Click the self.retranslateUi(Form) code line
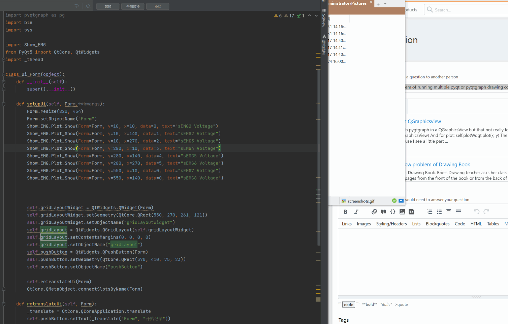The height and width of the screenshot is (324, 508). tap(59, 282)
